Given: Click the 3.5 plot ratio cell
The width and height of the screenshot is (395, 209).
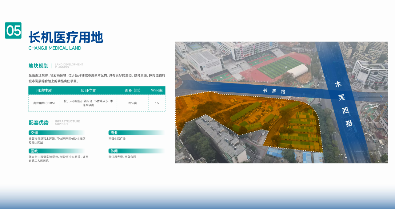Looking at the screenshot, I should [157, 103].
